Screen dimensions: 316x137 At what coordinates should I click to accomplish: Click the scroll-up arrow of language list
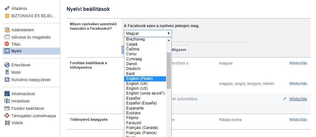pos(169,40)
